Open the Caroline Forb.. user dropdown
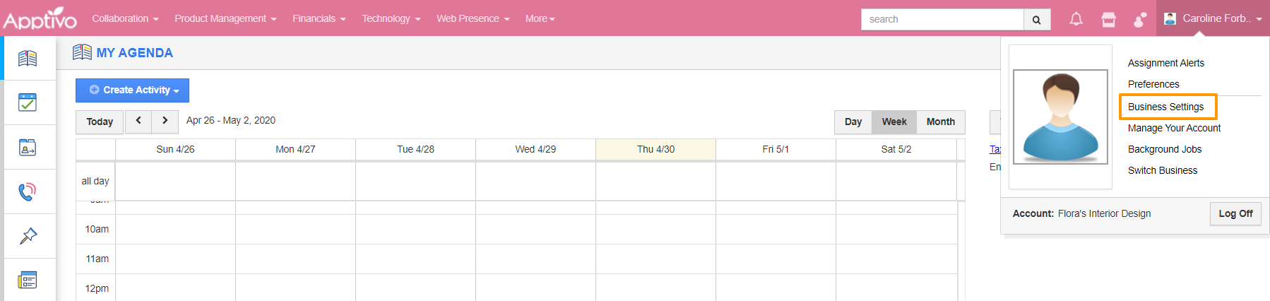 [x=1213, y=18]
